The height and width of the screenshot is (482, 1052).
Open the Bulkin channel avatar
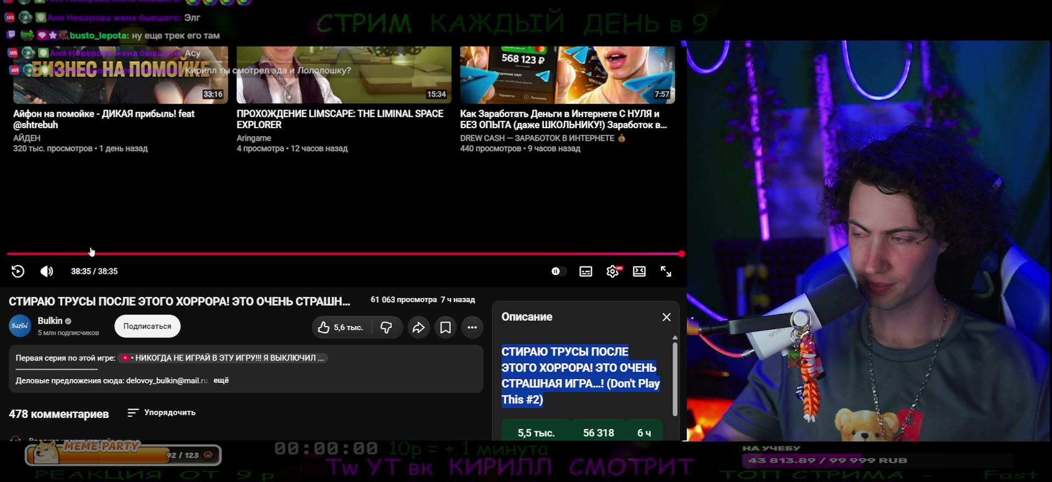point(20,326)
